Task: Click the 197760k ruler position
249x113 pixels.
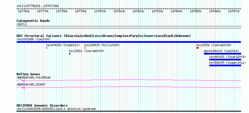Action: [24, 11]
